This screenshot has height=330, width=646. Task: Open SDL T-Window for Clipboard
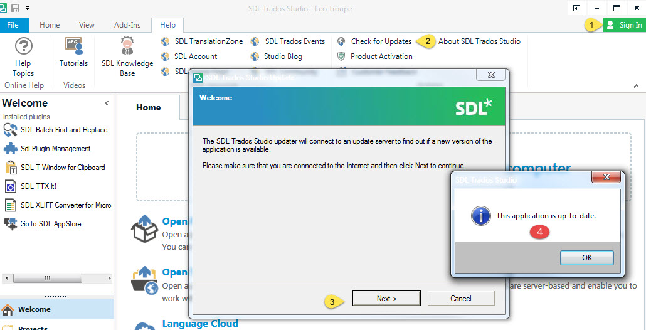(55, 168)
